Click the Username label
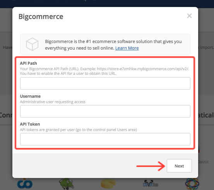214x190 pixels. [x=30, y=96]
